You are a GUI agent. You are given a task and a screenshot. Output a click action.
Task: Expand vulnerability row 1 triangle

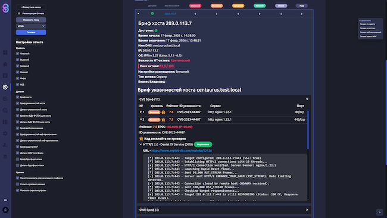tap(141, 112)
